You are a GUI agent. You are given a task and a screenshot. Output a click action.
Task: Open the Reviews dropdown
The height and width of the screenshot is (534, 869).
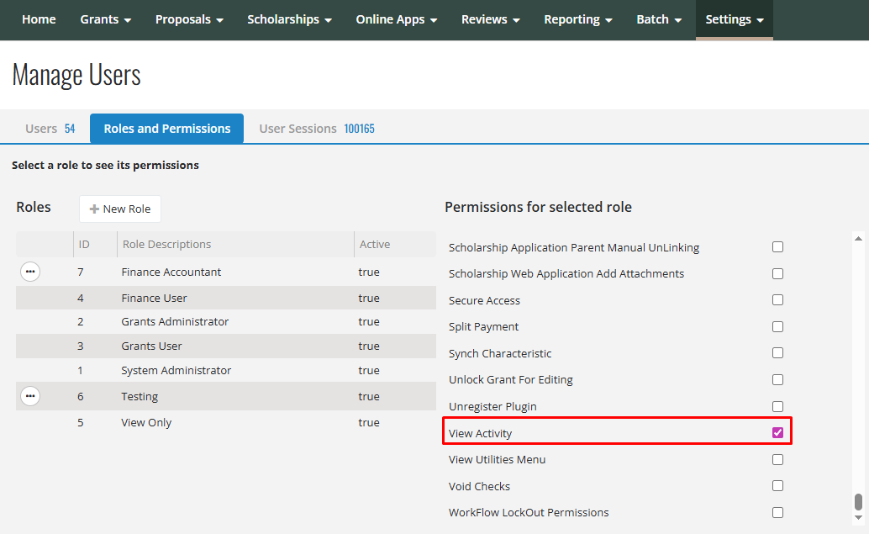(491, 19)
